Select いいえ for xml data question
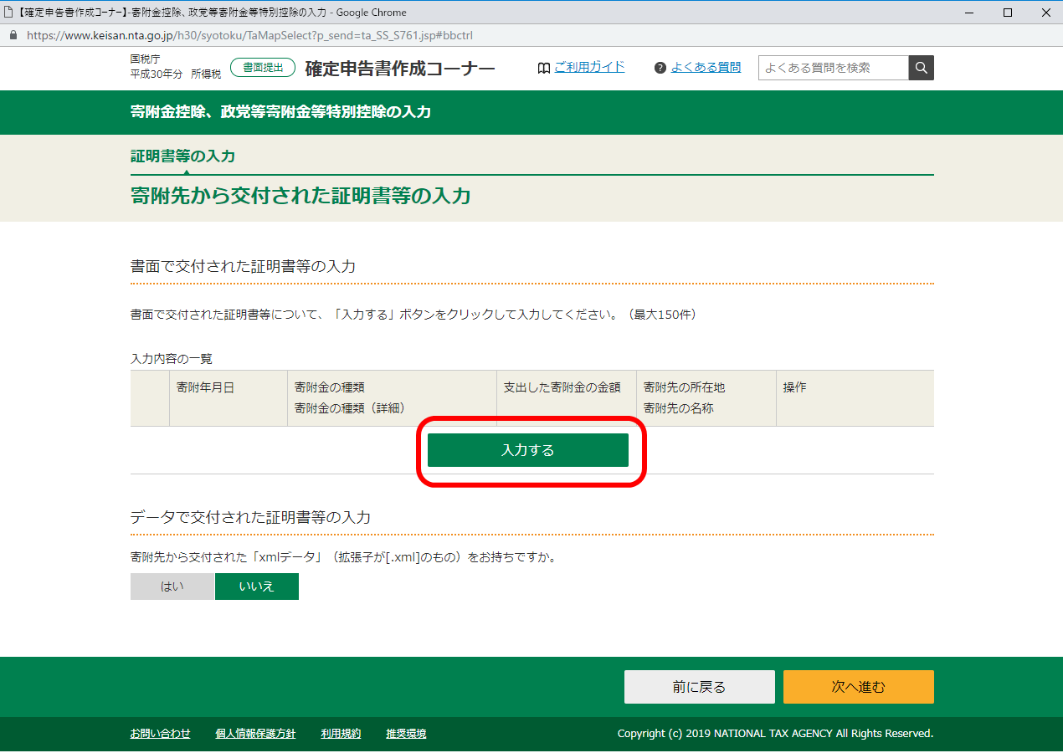The height and width of the screenshot is (753, 1063). coord(256,587)
